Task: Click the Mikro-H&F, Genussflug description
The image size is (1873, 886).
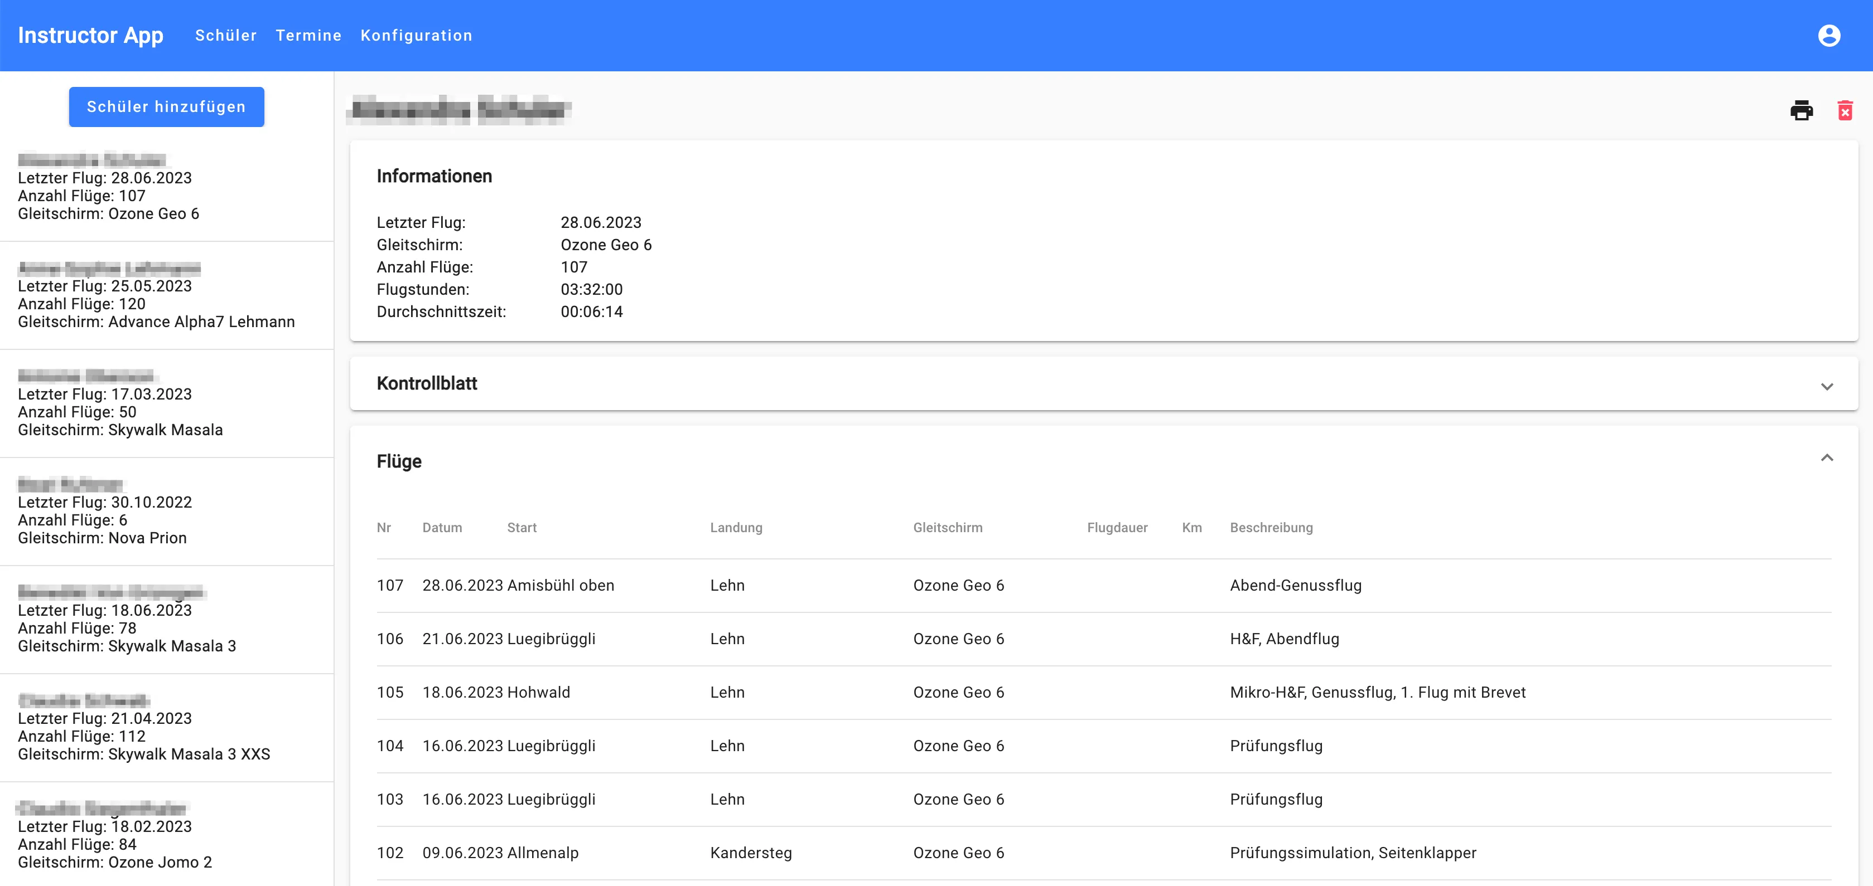Action: pyautogui.click(x=1377, y=693)
